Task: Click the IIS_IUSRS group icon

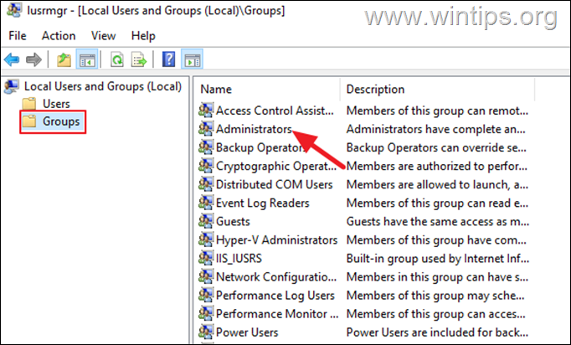Action: [206, 258]
